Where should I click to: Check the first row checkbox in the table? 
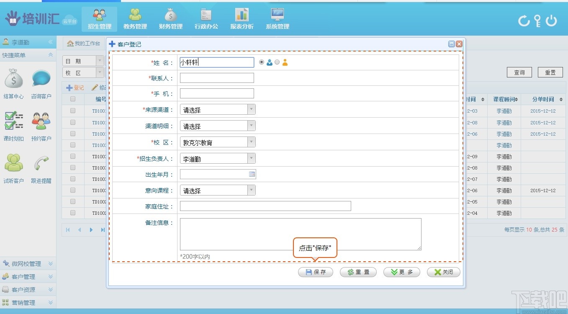click(72, 111)
